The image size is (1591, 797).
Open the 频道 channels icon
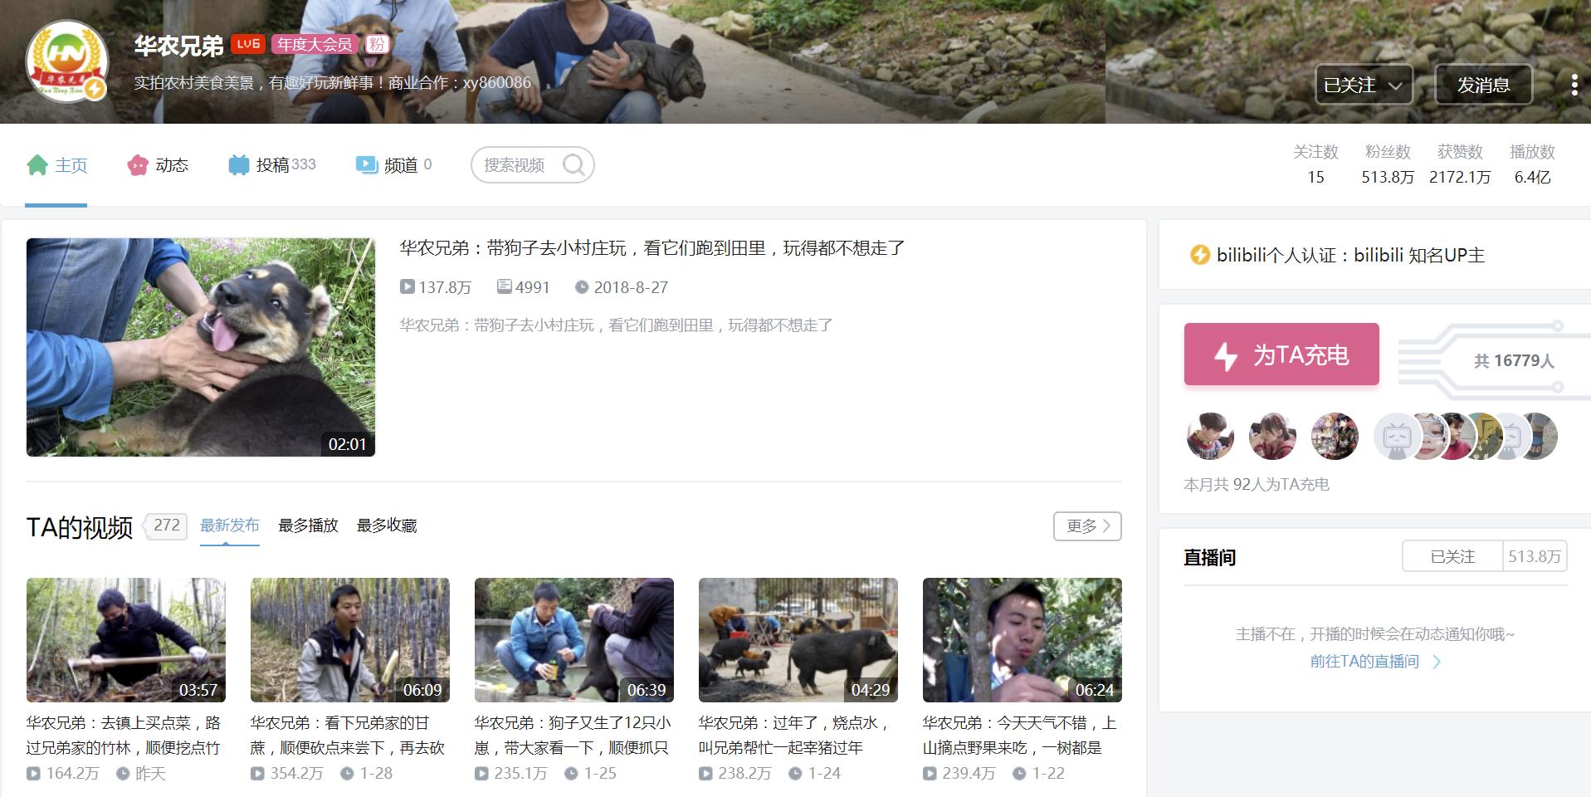366,164
